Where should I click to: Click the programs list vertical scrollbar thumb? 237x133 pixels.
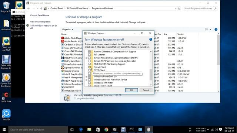[x=218, y=50]
